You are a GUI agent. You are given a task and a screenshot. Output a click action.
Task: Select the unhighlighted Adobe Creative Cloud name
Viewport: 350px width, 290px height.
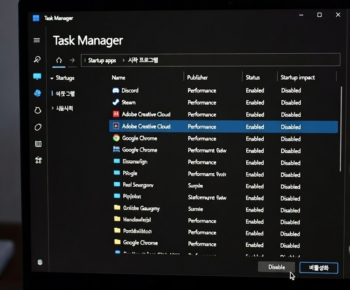coord(146,114)
